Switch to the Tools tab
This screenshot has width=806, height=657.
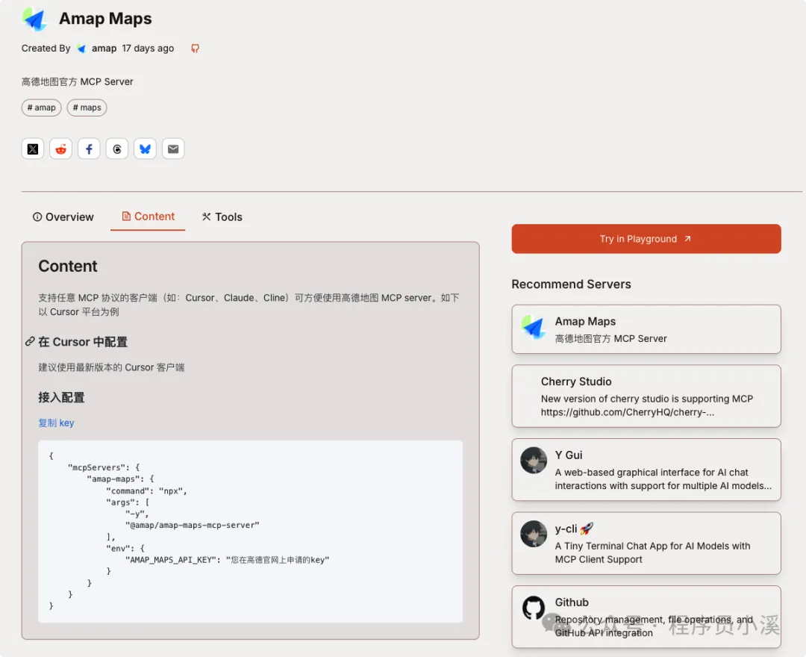[x=222, y=217]
